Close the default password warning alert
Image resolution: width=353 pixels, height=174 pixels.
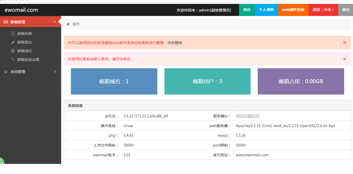(345, 59)
